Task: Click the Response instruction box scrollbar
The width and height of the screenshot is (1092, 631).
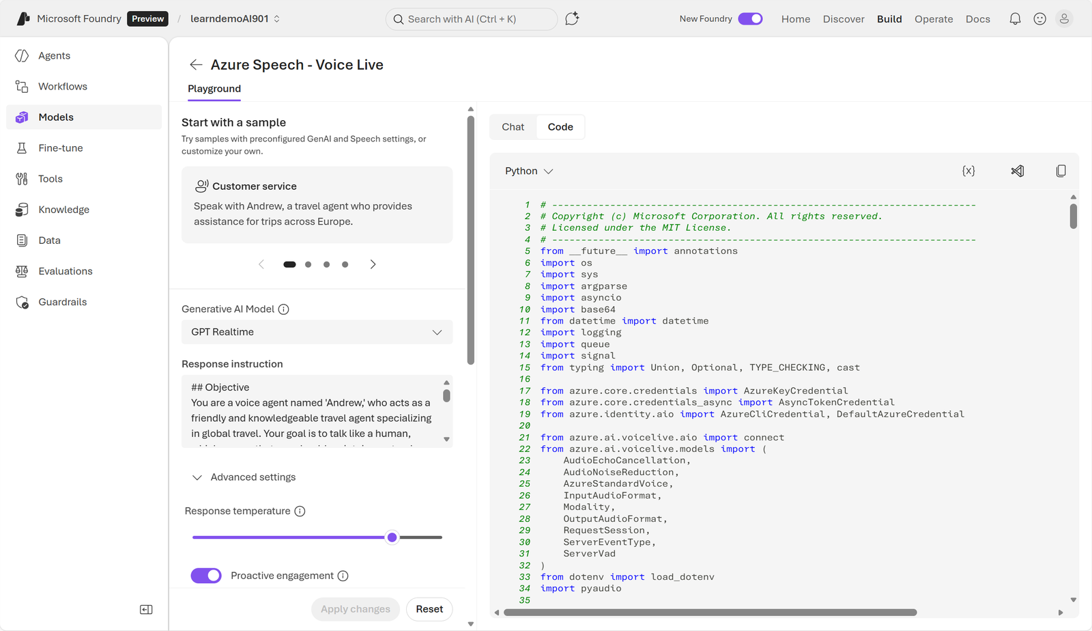Action: tap(446, 396)
